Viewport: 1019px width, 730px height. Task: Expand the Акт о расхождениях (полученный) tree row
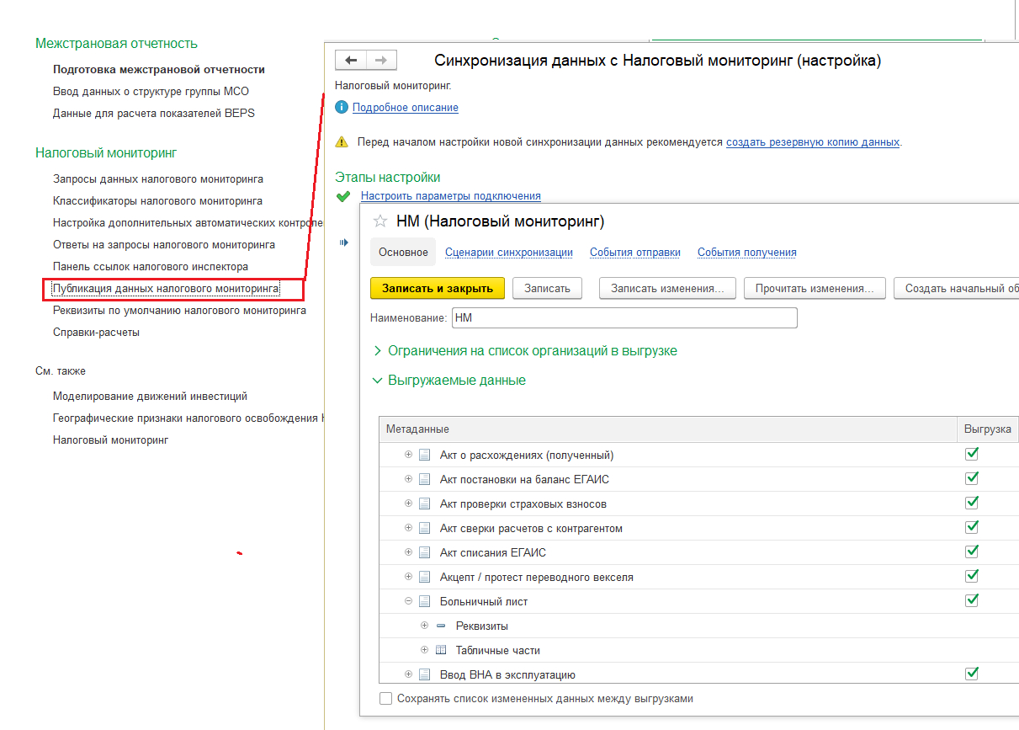pos(408,455)
